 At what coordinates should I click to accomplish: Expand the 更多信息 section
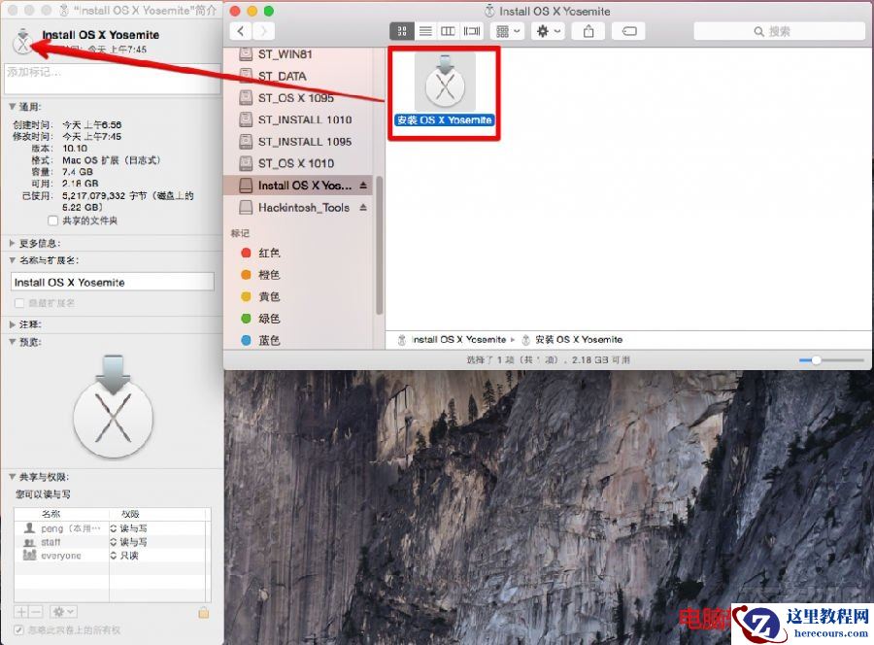pos(13,243)
